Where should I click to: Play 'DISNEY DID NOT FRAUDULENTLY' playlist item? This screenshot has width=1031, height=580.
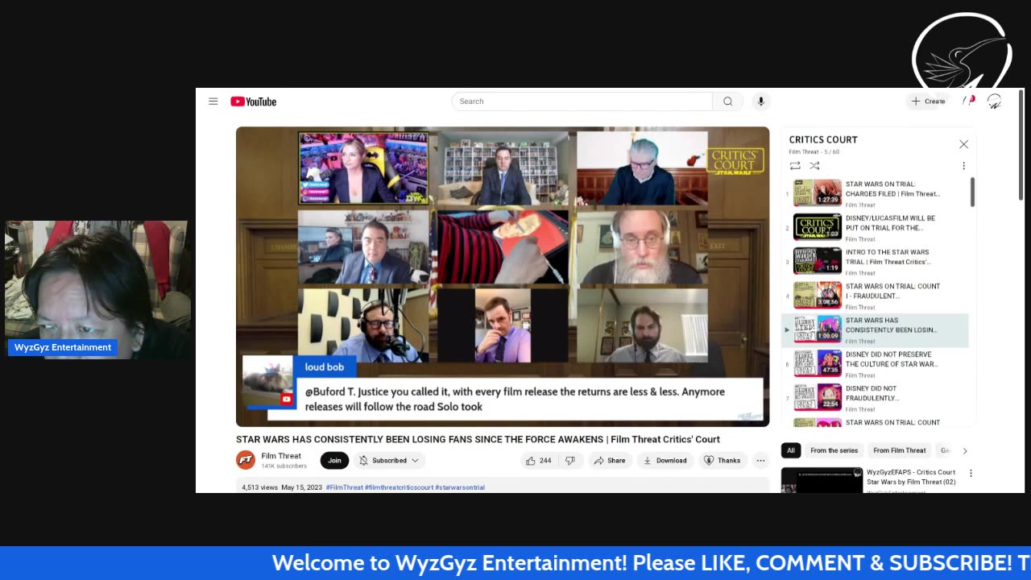(876, 398)
